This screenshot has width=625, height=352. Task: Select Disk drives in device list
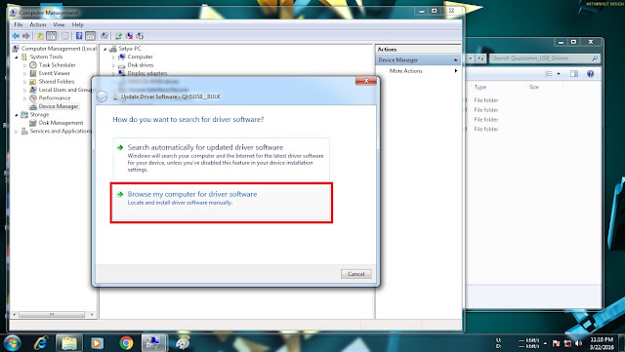[141, 65]
